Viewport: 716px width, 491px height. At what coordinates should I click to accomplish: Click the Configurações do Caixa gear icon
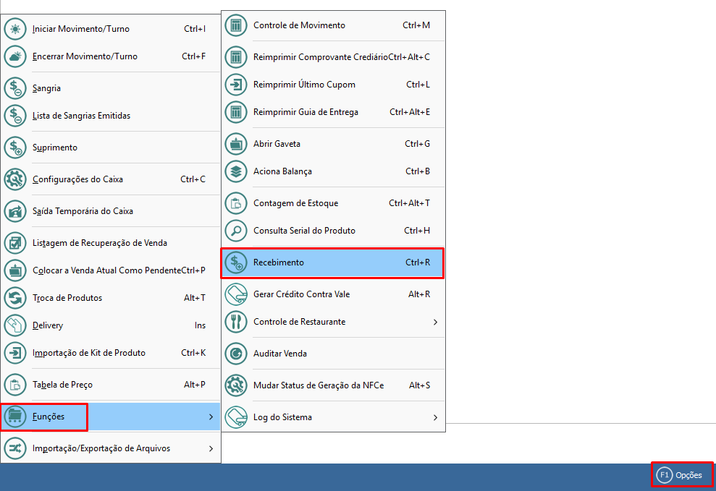coord(15,179)
